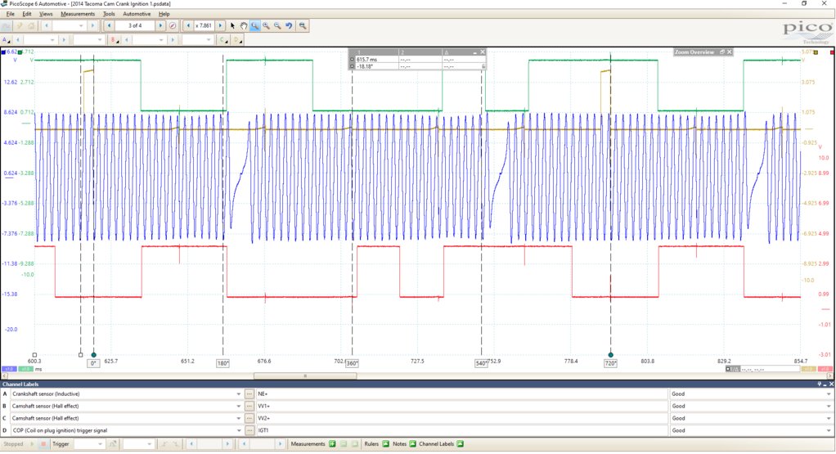Undo the last zoom
The height and width of the screenshot is (454, 836).
pos(289,25)
